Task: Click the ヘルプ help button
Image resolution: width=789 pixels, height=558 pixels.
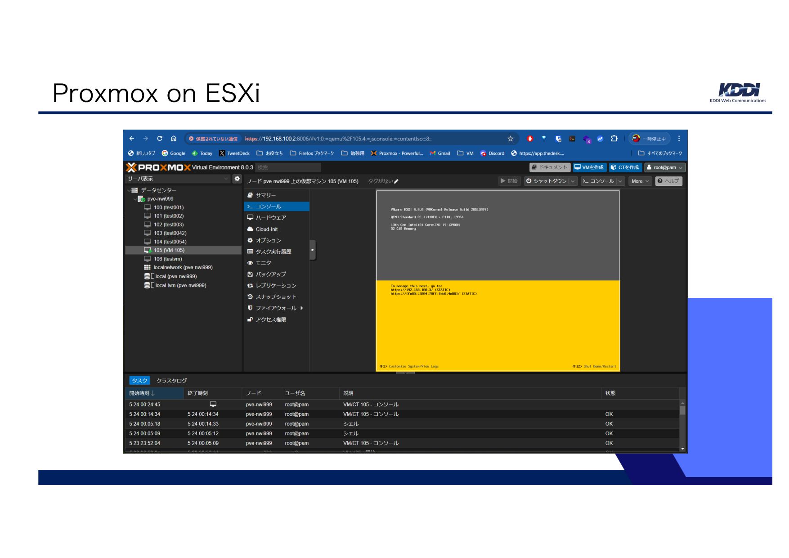Action: (668, 181)
